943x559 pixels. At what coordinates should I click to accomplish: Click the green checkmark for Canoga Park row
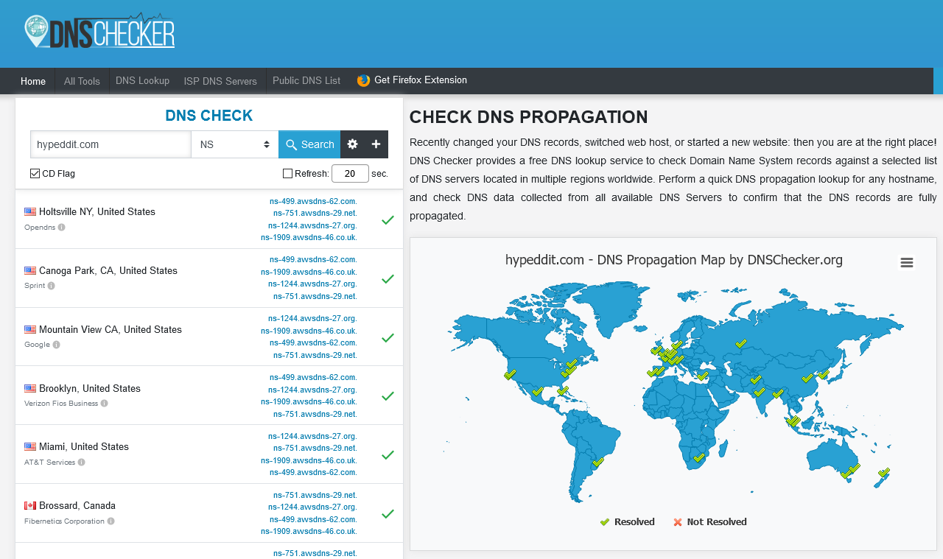[388, 278]
